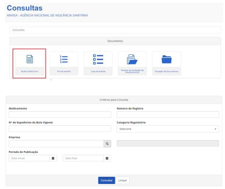
Task: Expand the Categoria Regulatória dropdown
Action: tap(168, 129)
